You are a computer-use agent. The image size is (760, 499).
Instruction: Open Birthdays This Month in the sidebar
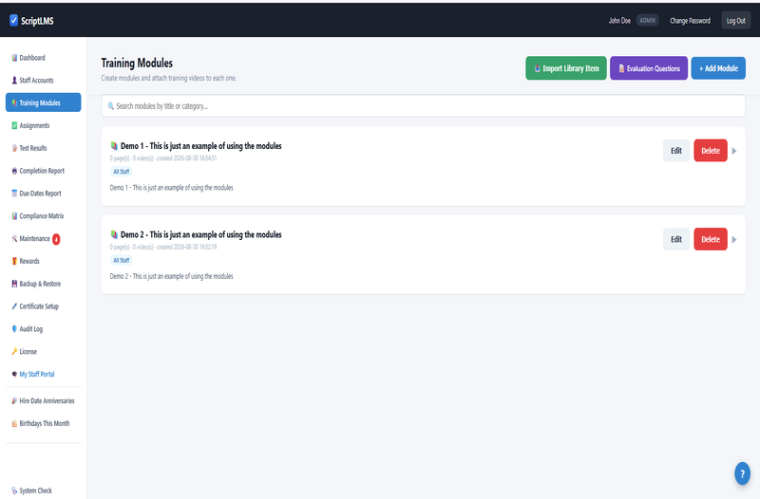[43, 423]
